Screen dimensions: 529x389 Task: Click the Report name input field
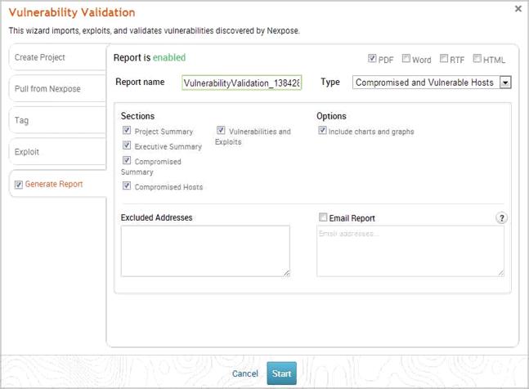pos(241,83)
